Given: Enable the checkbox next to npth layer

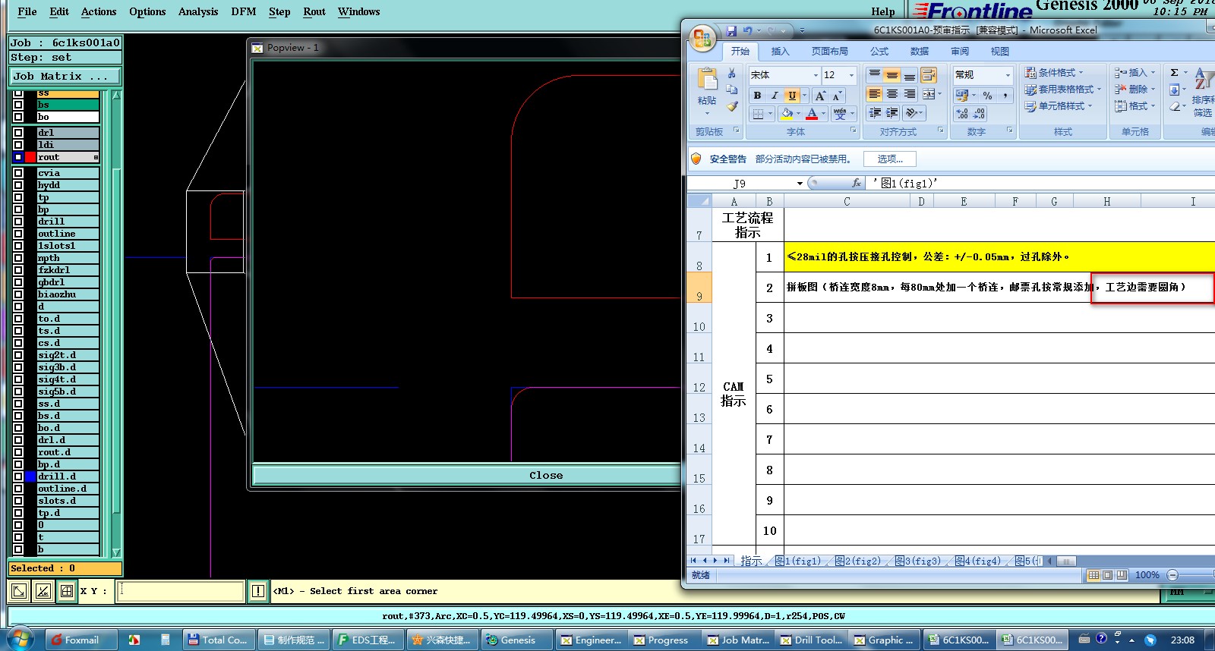Looking at the screenshot, I should pos(18,258).
